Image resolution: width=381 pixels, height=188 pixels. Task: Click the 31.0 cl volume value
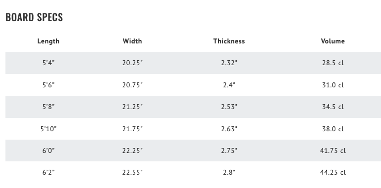pyautogui.click(x=333, y=85)
